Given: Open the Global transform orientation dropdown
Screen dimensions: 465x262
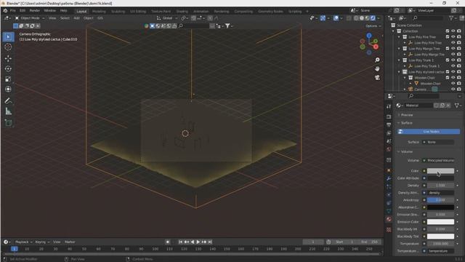Looking at the screenshot, I should (x=167, y=18).
